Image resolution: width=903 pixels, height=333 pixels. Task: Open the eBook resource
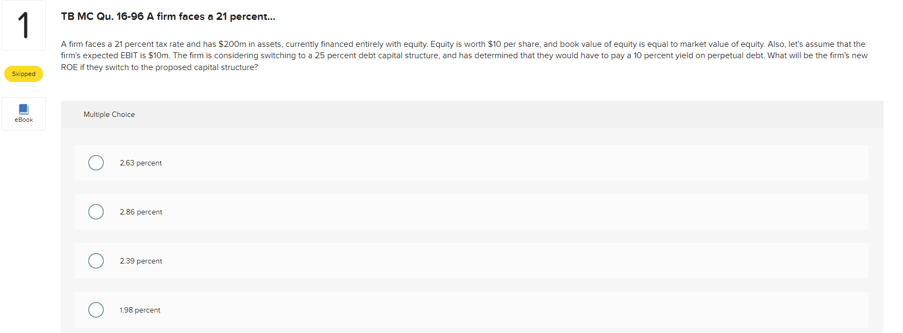[x=23, y=113]
